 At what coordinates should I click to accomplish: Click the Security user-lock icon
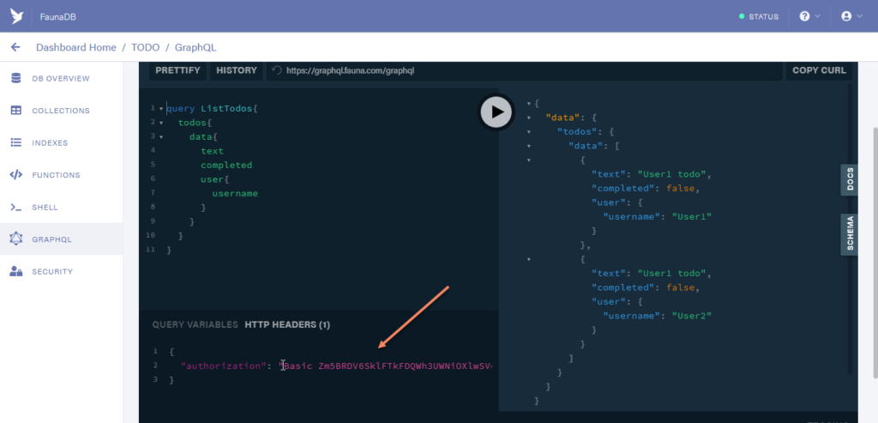16,272
